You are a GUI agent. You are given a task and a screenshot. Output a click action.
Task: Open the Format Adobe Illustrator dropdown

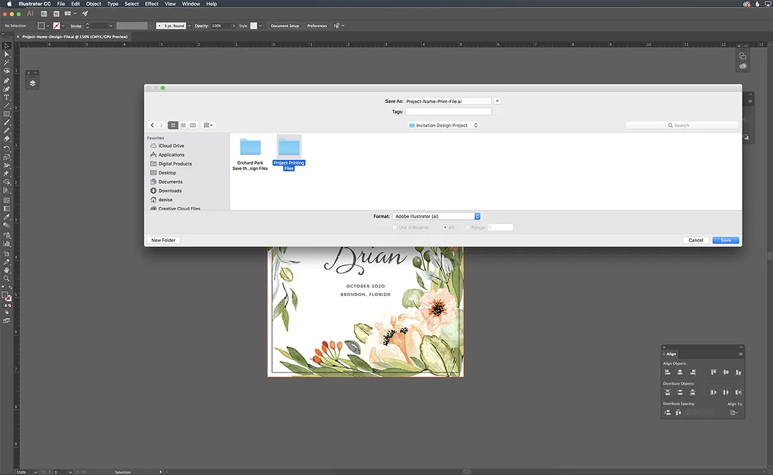pyautogui.click(x=436, y=216)
